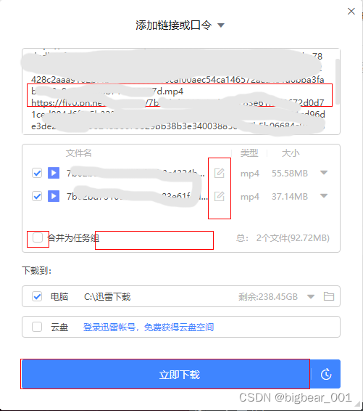363x411 pixels.
Task: Click the 55.58MB size value
Action: 290,174
